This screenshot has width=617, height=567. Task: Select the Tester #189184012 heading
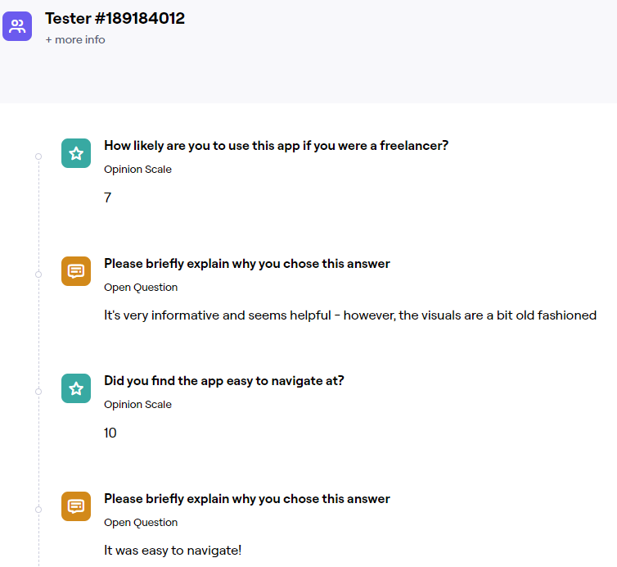[115, 19]
